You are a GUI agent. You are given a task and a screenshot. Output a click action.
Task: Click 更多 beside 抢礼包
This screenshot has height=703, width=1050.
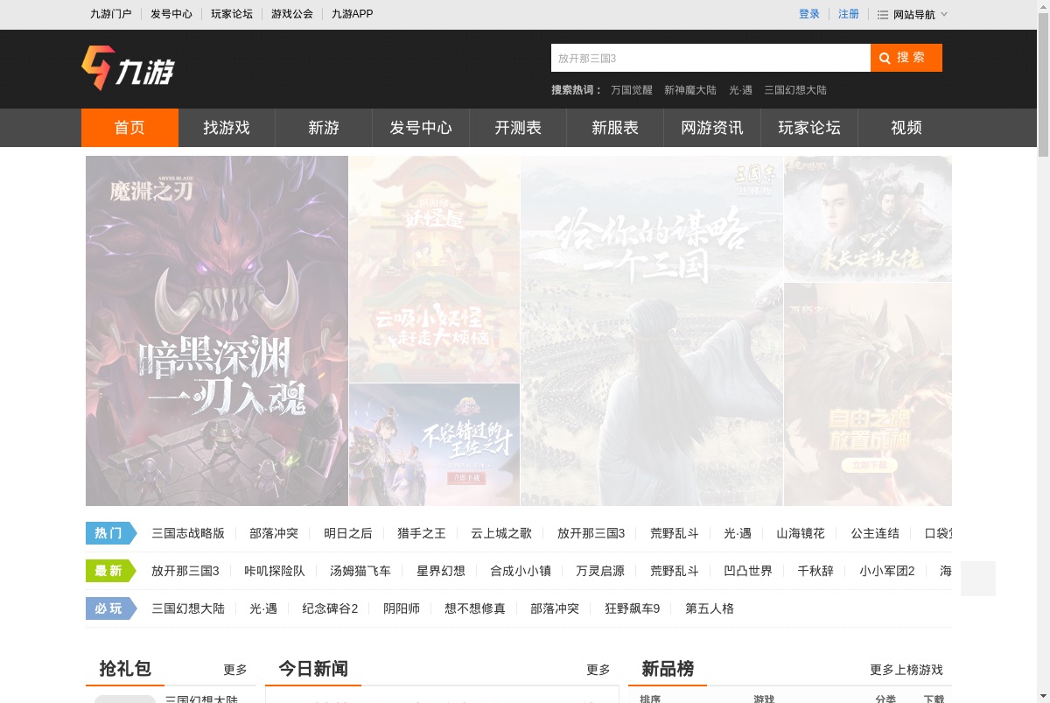tap(235, 670)
